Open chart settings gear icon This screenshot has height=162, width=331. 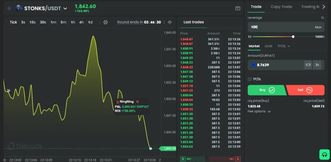click(x=106, y=22)
